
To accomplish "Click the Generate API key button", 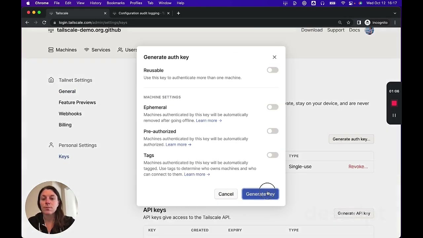I will coord(354,213).
